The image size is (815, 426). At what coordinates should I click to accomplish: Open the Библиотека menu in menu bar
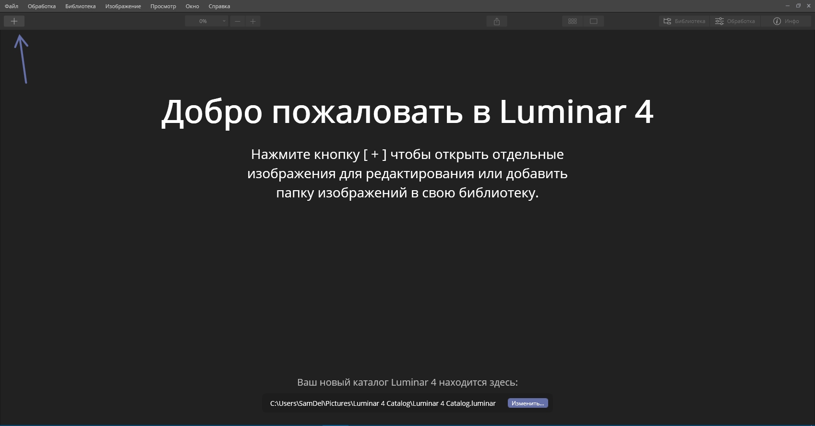(81, 6)
